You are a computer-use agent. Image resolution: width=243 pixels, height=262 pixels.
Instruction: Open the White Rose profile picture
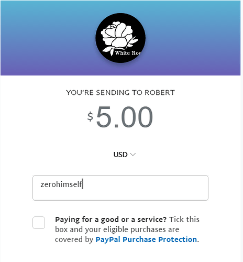coord(120,38)
